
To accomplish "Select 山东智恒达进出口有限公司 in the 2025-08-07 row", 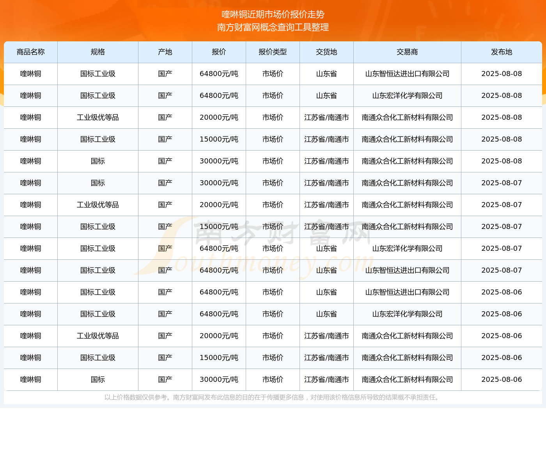I will [408, 270].
